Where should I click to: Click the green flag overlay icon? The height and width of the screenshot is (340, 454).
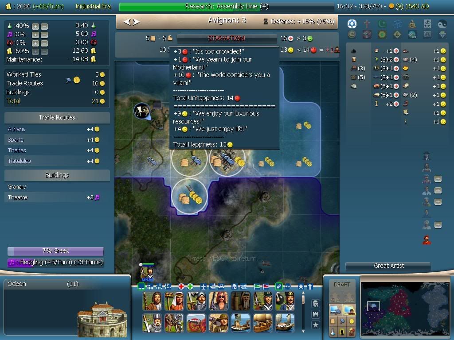(x=257, y=287)
